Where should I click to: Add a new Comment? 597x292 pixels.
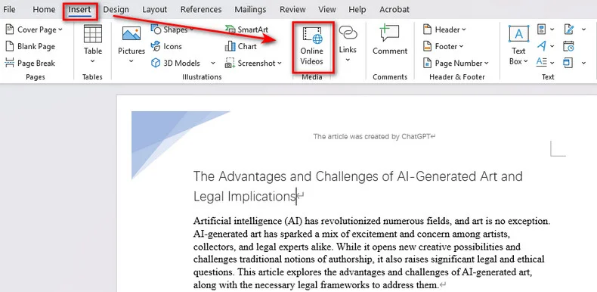point(390,40)
